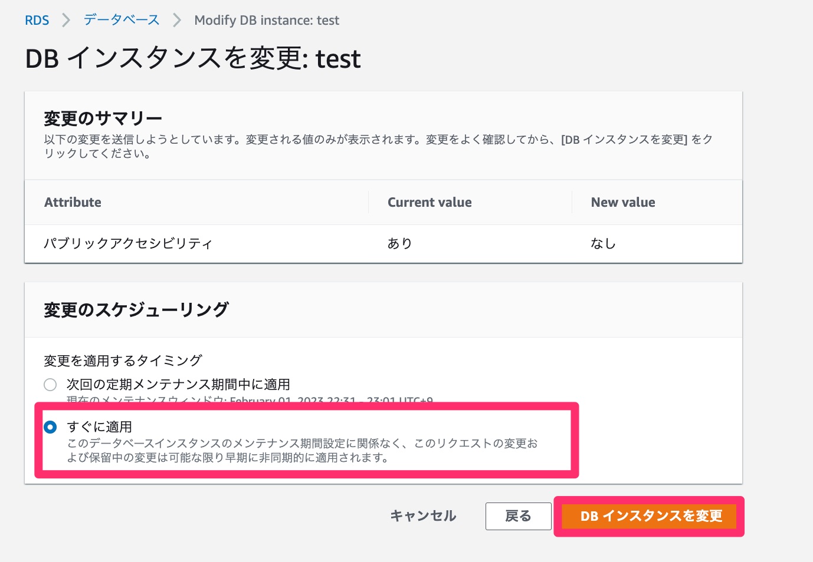
Task: Click the 変更を適用するタイミング label
Action: point(123,361)
